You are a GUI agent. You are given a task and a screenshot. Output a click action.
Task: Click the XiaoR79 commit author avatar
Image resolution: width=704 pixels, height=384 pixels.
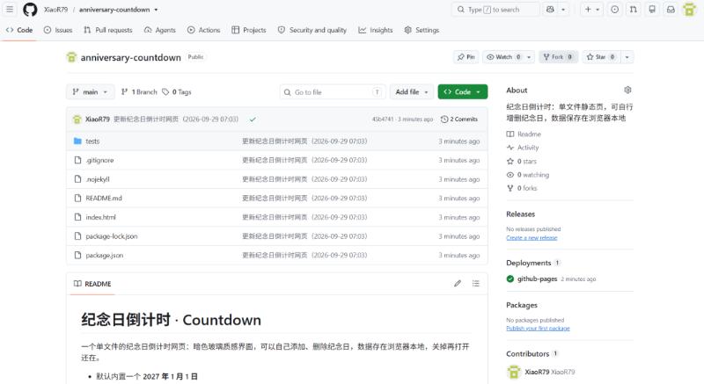77,120
